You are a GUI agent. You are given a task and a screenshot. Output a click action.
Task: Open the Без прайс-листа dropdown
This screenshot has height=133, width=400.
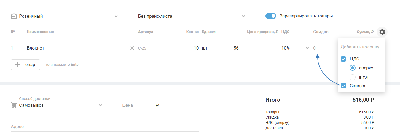(243, 16)
